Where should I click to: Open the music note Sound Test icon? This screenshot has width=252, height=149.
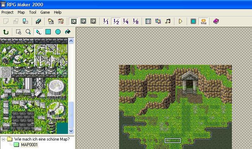click(168, 21)
